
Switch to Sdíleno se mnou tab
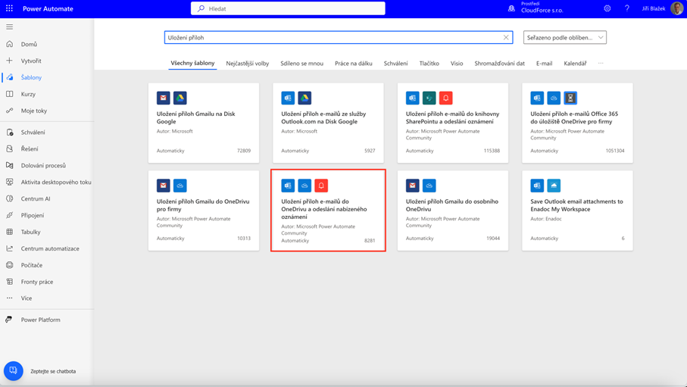coord(302,64)
